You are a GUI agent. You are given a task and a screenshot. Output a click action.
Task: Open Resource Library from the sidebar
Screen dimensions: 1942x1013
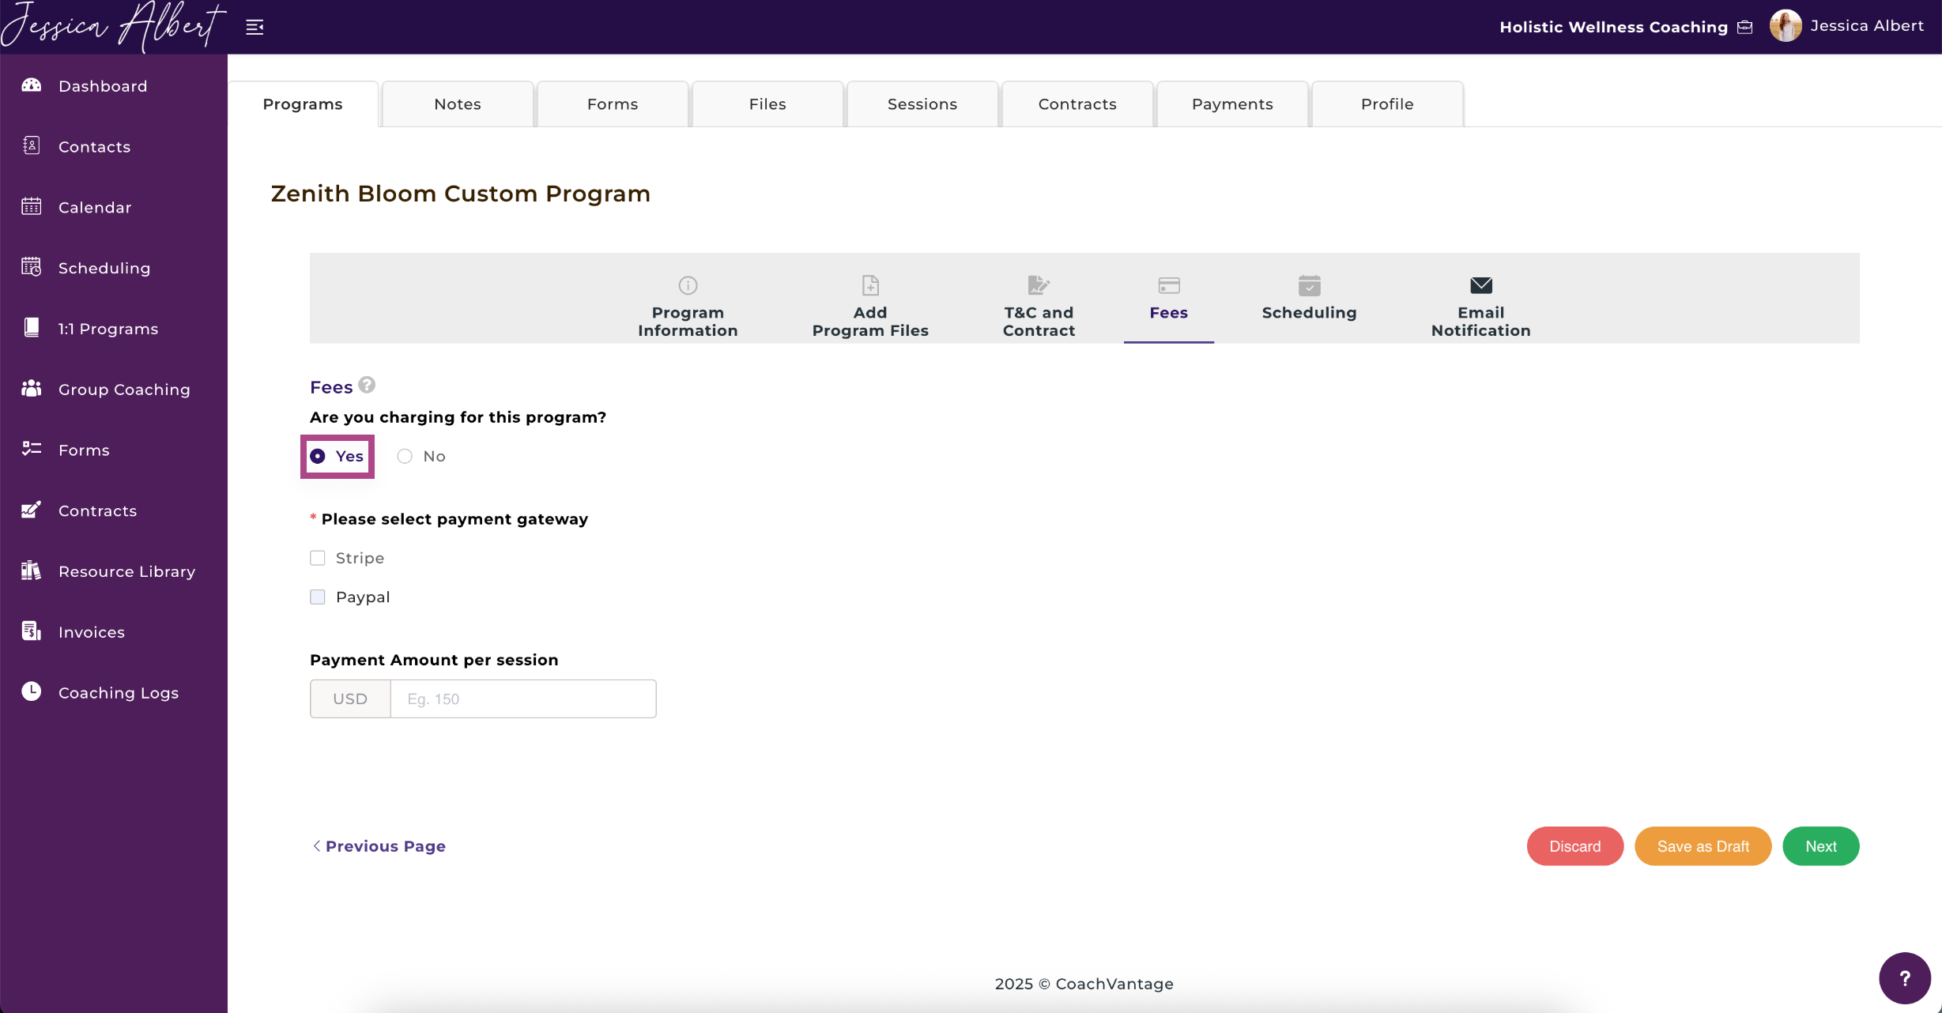(x=126, y=571)
